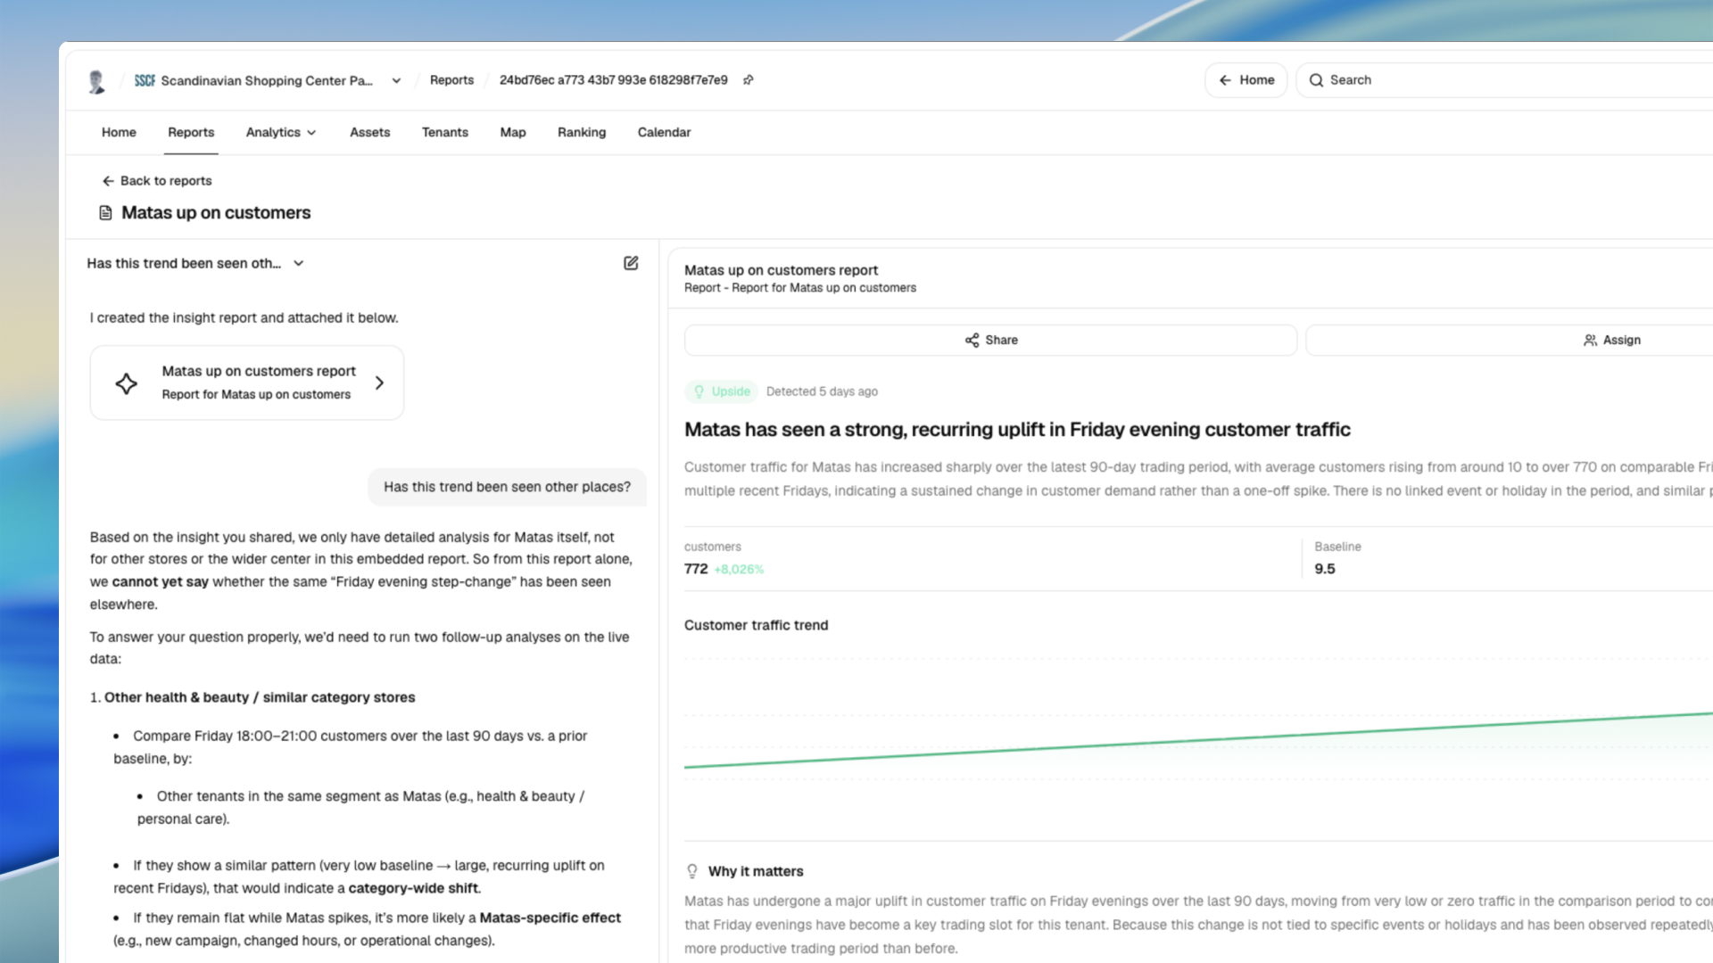
Task: Select the Ranking tab
Action: tap(582, 132)
